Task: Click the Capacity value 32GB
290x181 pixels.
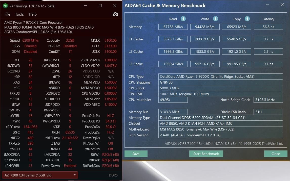Action: tap(70, 40)
